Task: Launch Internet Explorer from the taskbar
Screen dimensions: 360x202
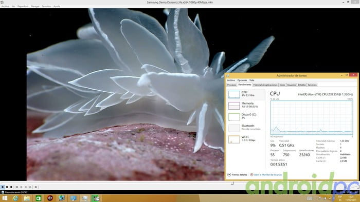Action: [15, 198]
